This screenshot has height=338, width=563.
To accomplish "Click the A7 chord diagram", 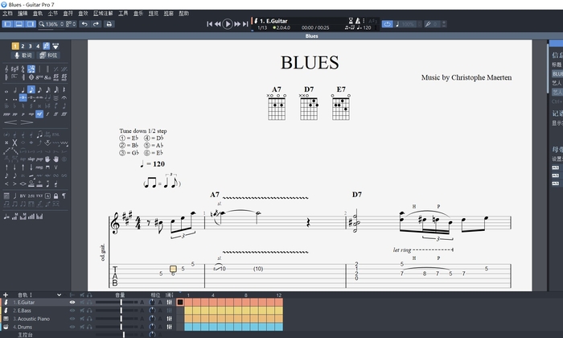I will (277, 106).
